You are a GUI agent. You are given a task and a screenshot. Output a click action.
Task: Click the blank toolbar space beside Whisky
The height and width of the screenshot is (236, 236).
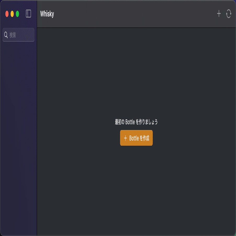pyautogui.click(x=136, y=14)
